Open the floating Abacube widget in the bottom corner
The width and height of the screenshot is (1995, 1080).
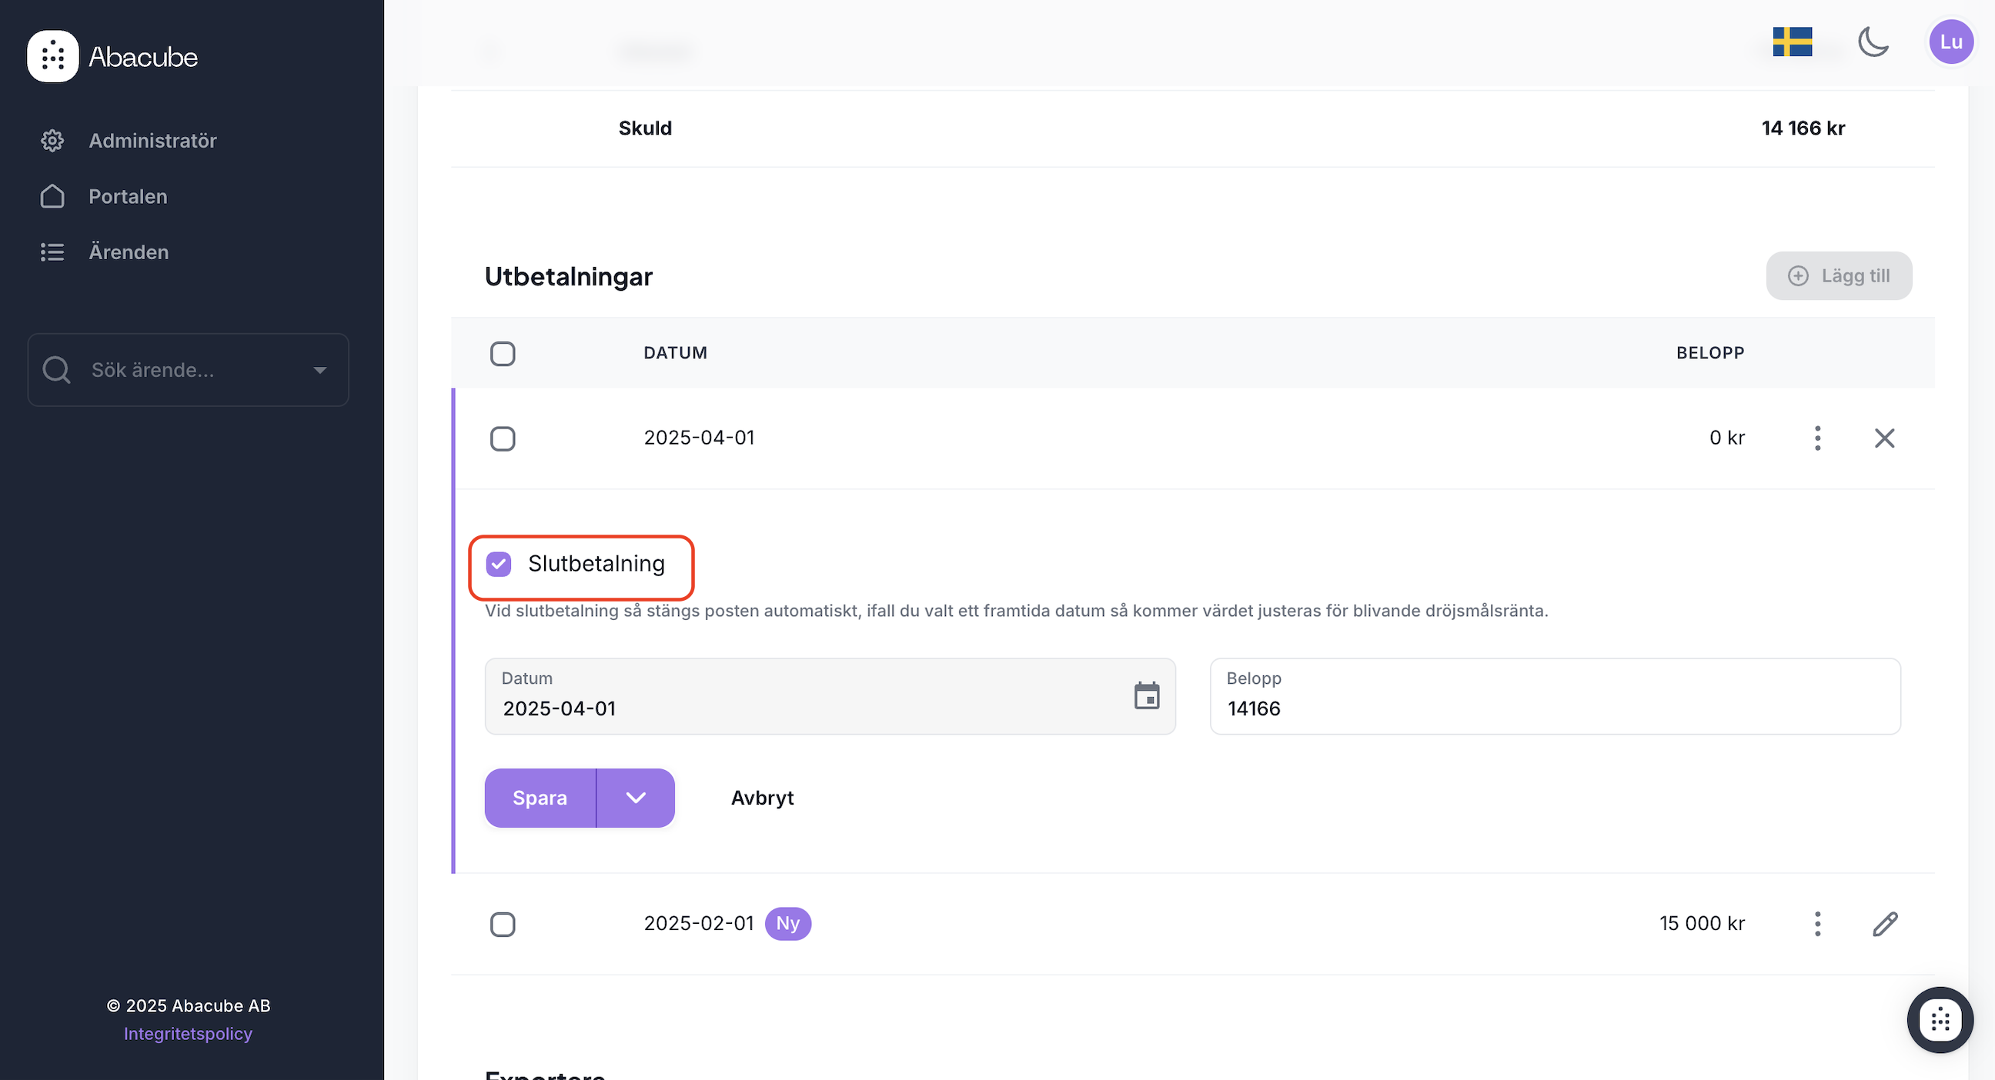(x=1940, y=1019)
